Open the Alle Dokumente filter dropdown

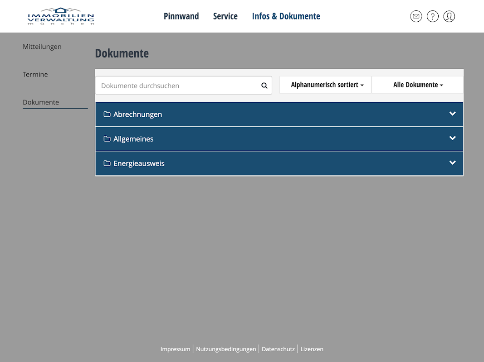pos(418,85)
